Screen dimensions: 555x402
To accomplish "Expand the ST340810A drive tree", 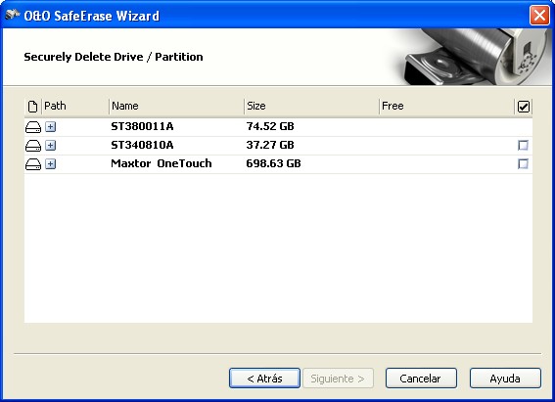I will coord(51,145).
